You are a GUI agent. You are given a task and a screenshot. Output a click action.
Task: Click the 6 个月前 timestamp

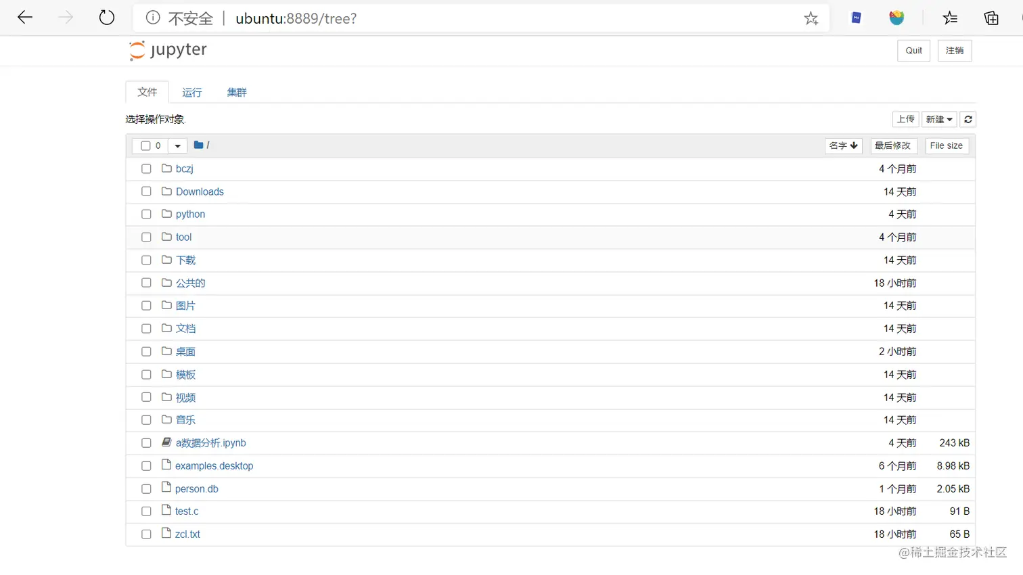coord(898,465)
